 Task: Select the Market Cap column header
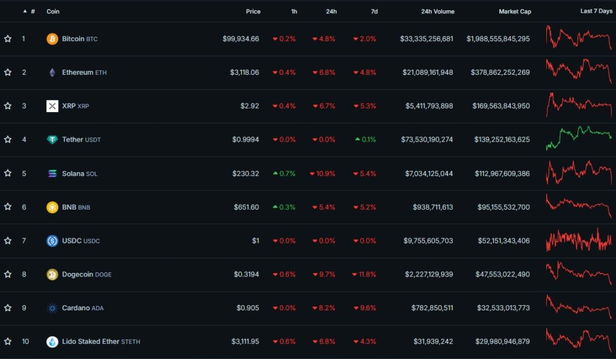point(514,11)
